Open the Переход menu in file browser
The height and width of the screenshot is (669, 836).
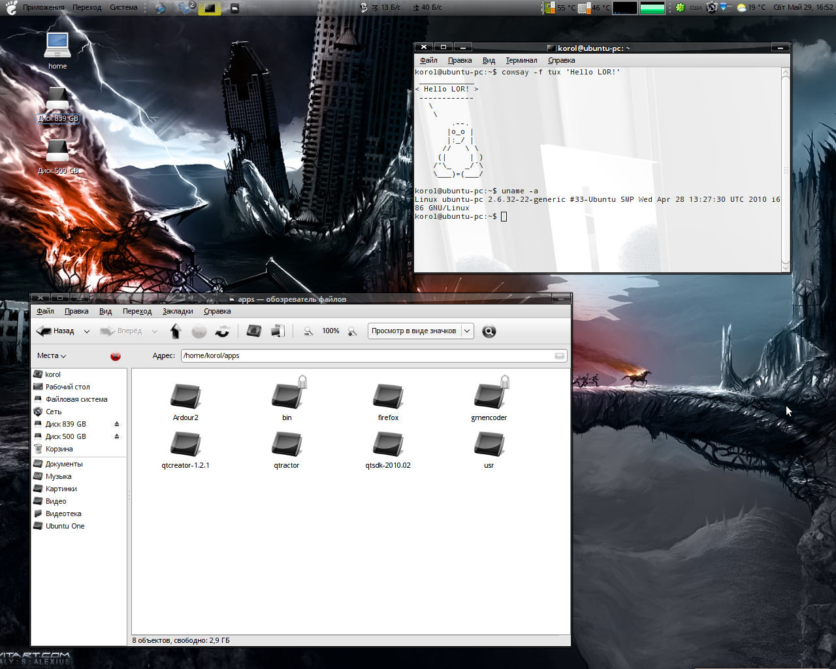click(137, 312)
